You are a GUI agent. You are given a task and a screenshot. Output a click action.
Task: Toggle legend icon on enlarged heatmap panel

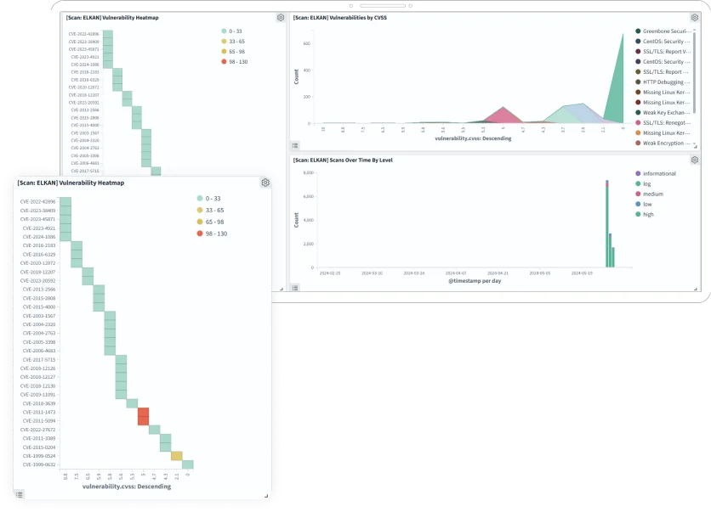(20, 493)
